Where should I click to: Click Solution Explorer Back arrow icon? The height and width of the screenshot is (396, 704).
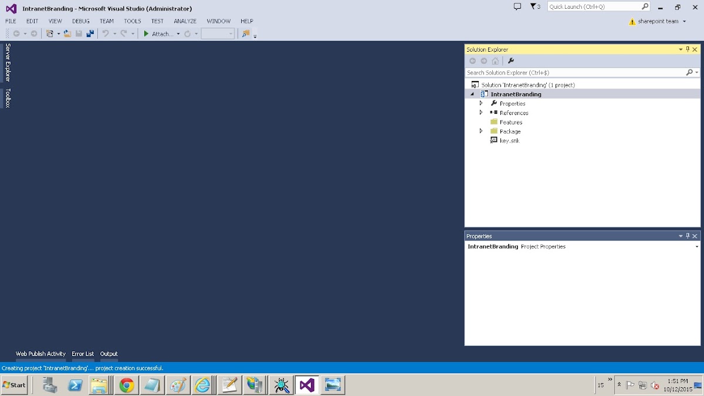point(473,61)
